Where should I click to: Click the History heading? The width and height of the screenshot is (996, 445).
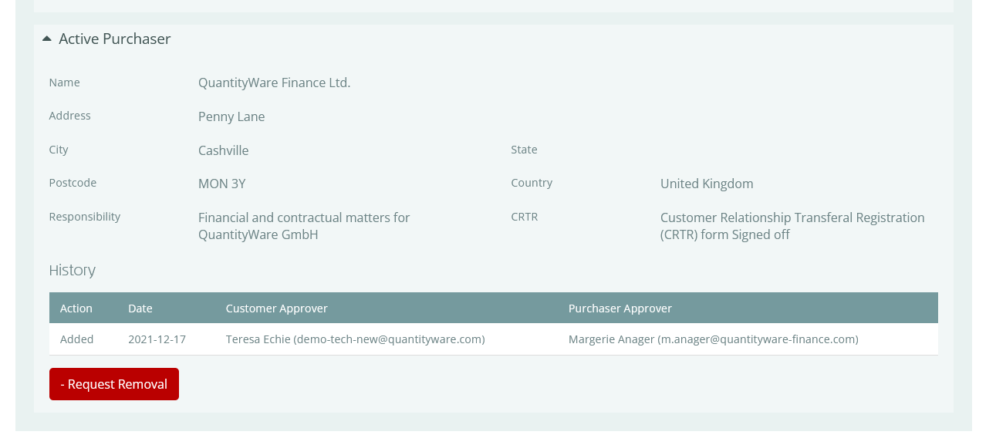point(72,270)
